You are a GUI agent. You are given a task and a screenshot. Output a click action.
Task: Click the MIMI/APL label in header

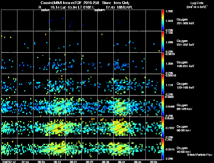[x=125, y=7]
